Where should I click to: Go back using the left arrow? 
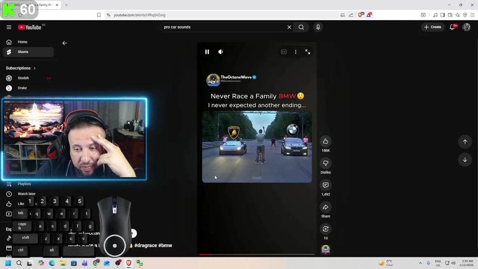(65, 43)
